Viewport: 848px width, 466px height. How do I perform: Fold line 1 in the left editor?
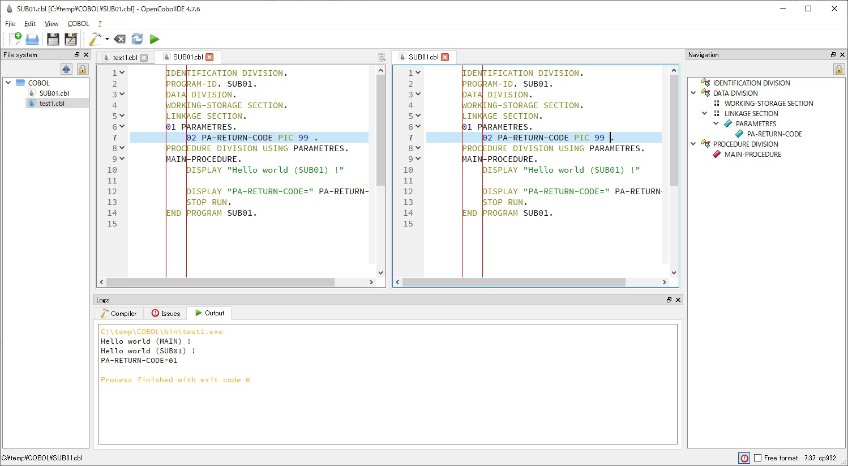pyautogui.click(x=122, y=72)
